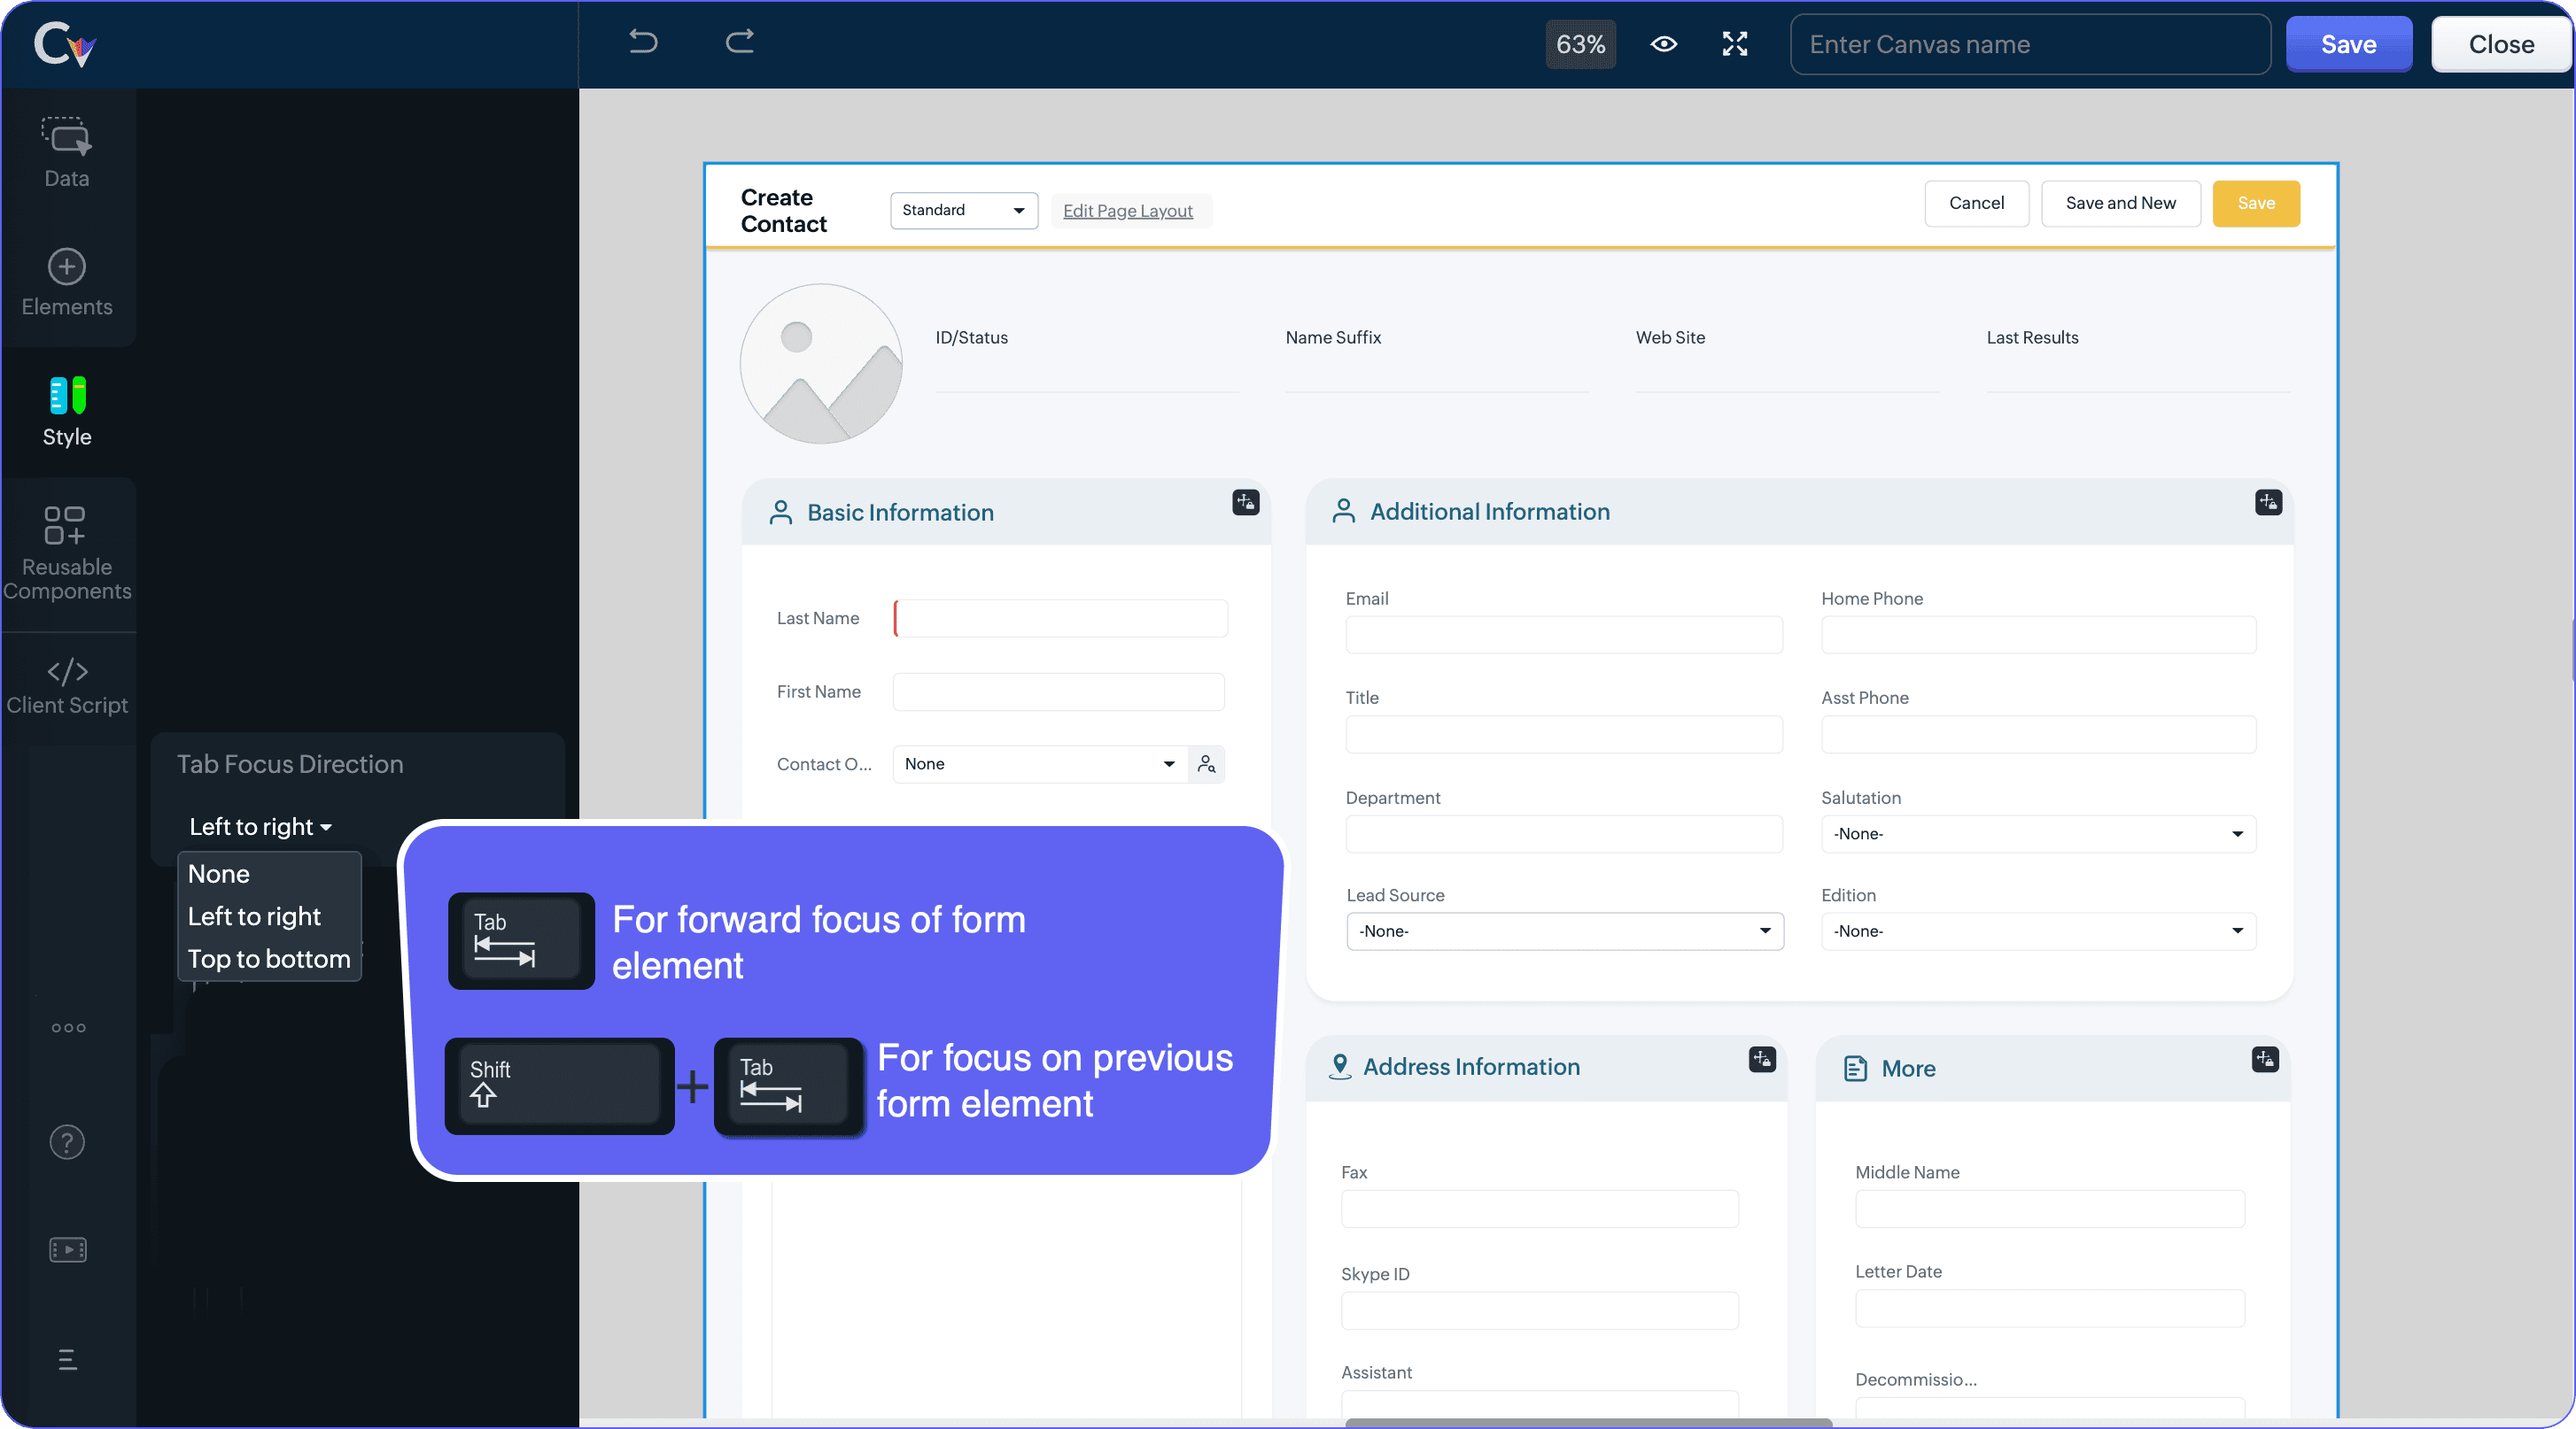Select Top to bottom option

coord(269,958)
